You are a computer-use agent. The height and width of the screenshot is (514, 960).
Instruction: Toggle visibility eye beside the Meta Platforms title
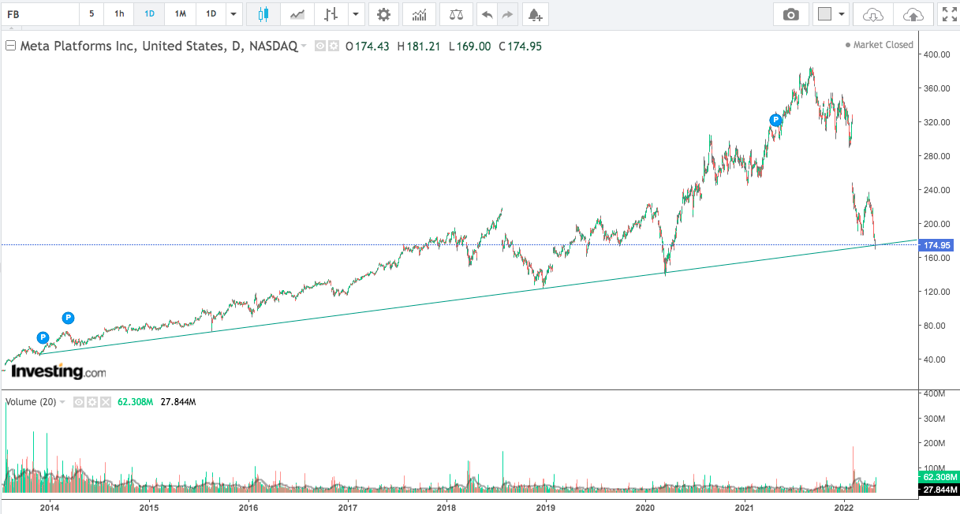320,46
